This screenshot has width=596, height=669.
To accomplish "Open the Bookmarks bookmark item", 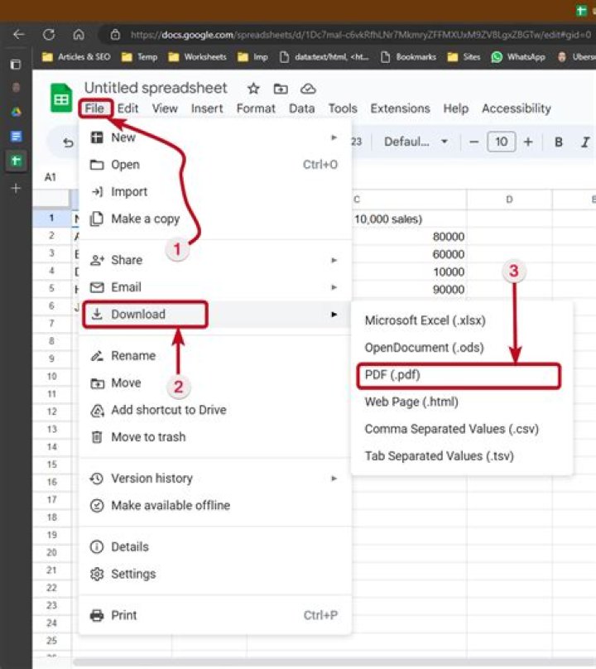I will (x=408, y=57).
